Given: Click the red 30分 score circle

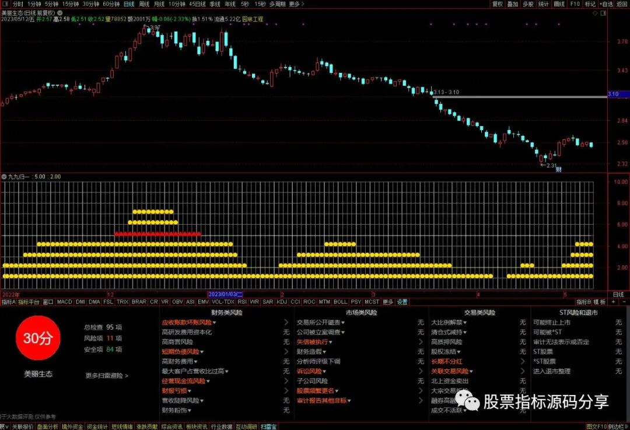Looking at the screenshot, I should (38, 338).
